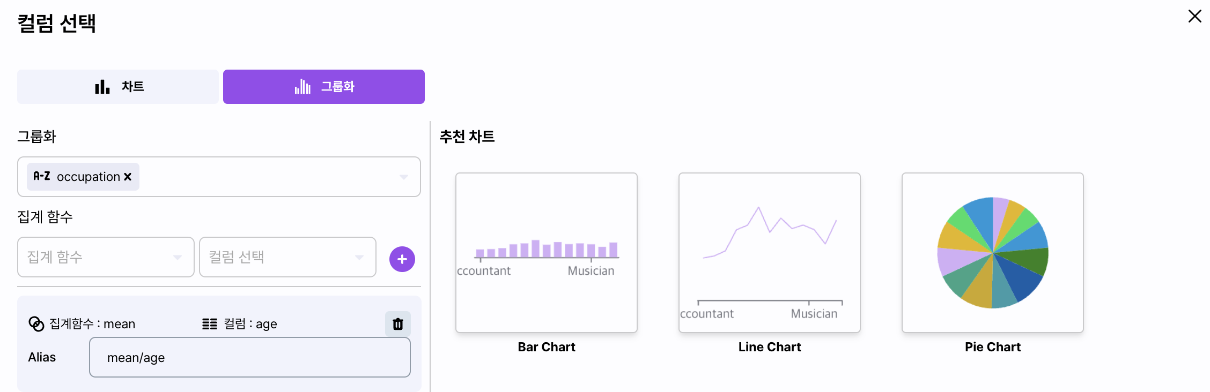Image resolution: width=1210 pixels, height=392 pixels.
Task: Click the column list icon next to 컬럼 : age
Action: 210,324
